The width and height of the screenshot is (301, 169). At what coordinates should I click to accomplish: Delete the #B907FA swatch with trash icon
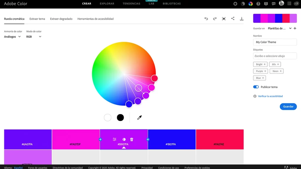(x=132, y=139)
